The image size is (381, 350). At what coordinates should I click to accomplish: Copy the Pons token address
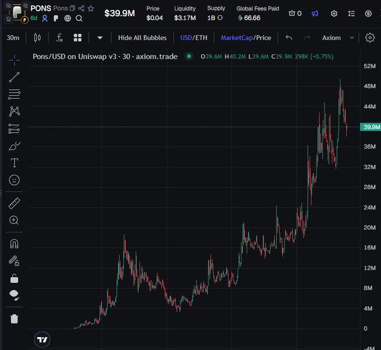pos(72,8)
